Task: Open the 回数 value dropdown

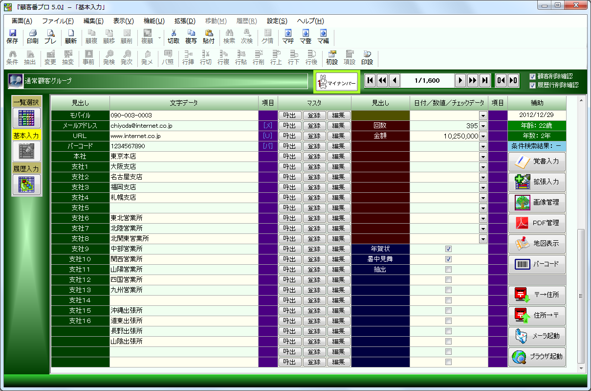Action: pyautogui.click(x=483, y=126)
